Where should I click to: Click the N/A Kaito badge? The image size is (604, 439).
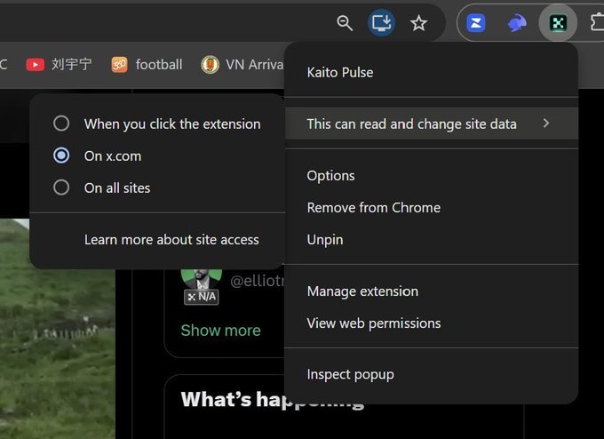(202, 297)
